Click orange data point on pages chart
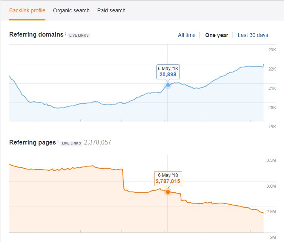This screenshot has height=242, width=284. tap(168, 192)
